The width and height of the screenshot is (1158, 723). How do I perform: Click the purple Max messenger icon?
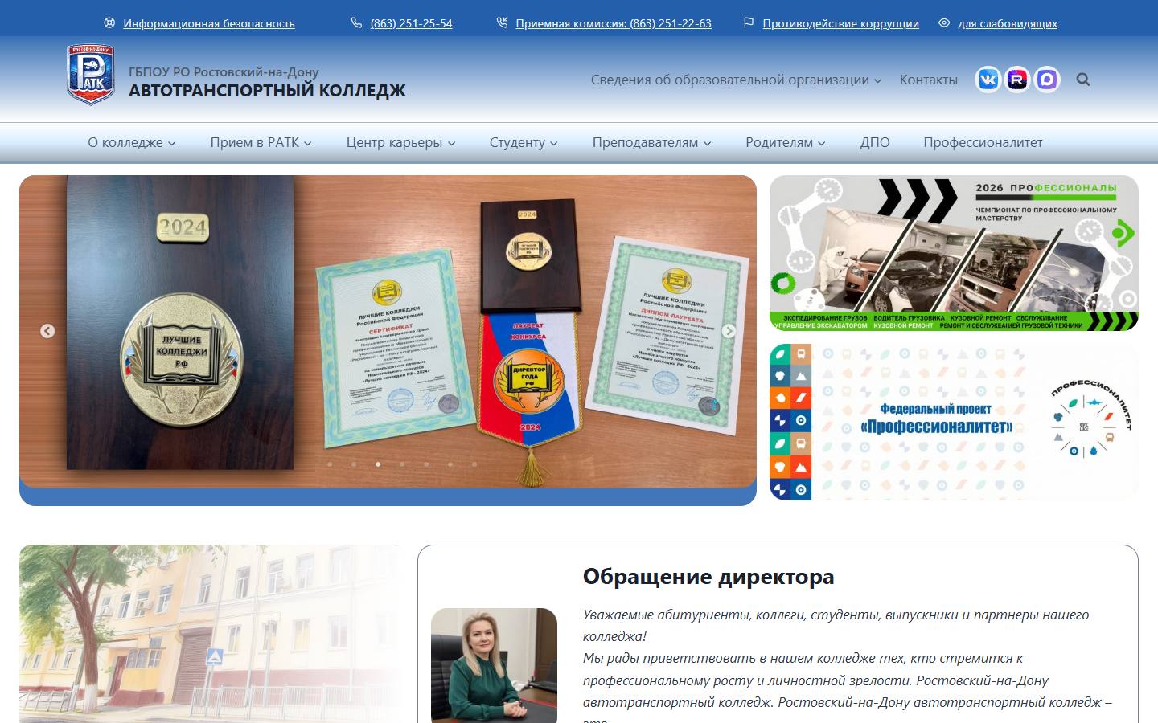1047,80
